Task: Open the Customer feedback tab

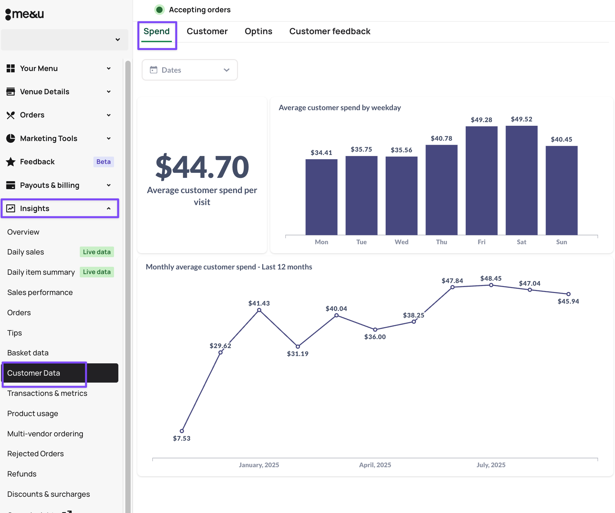Action: 329,31
